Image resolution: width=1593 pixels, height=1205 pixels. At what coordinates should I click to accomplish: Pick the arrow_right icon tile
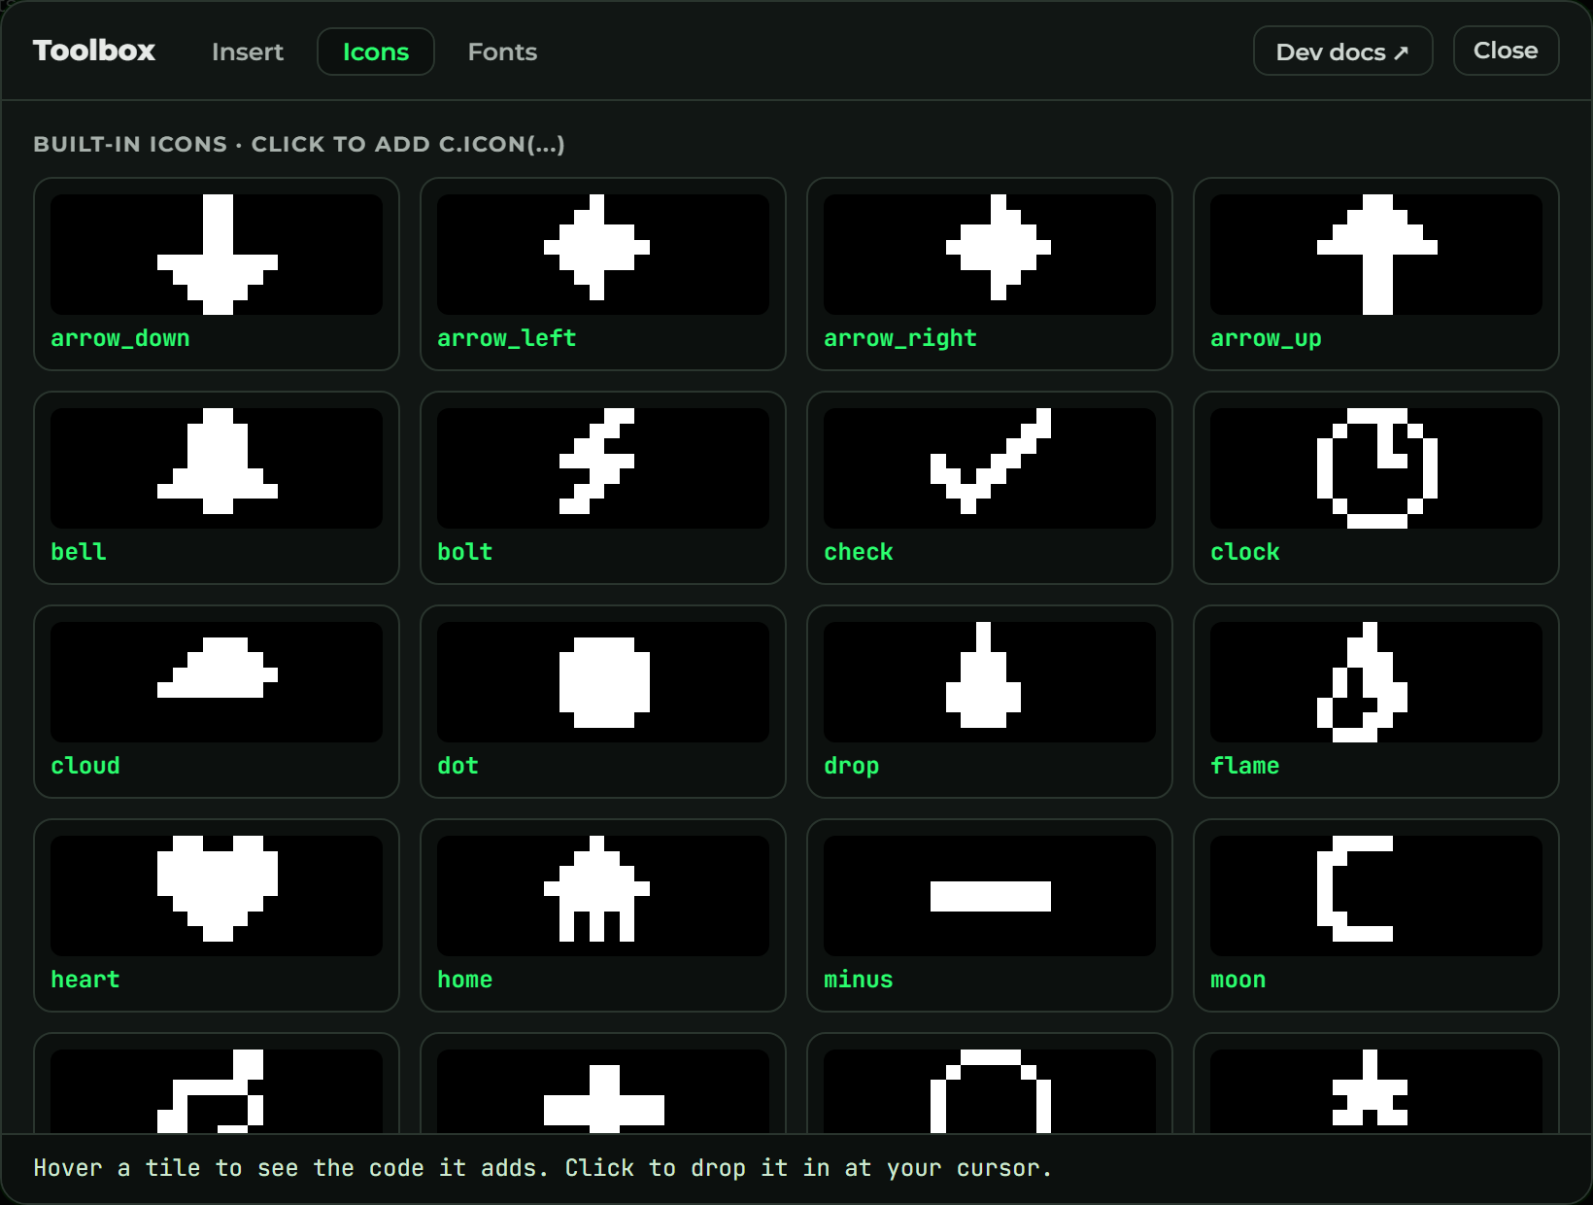click(x=990, y=274)
